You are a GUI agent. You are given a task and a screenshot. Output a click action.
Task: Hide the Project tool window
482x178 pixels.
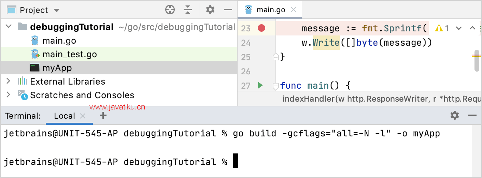[x=228, y=10]
